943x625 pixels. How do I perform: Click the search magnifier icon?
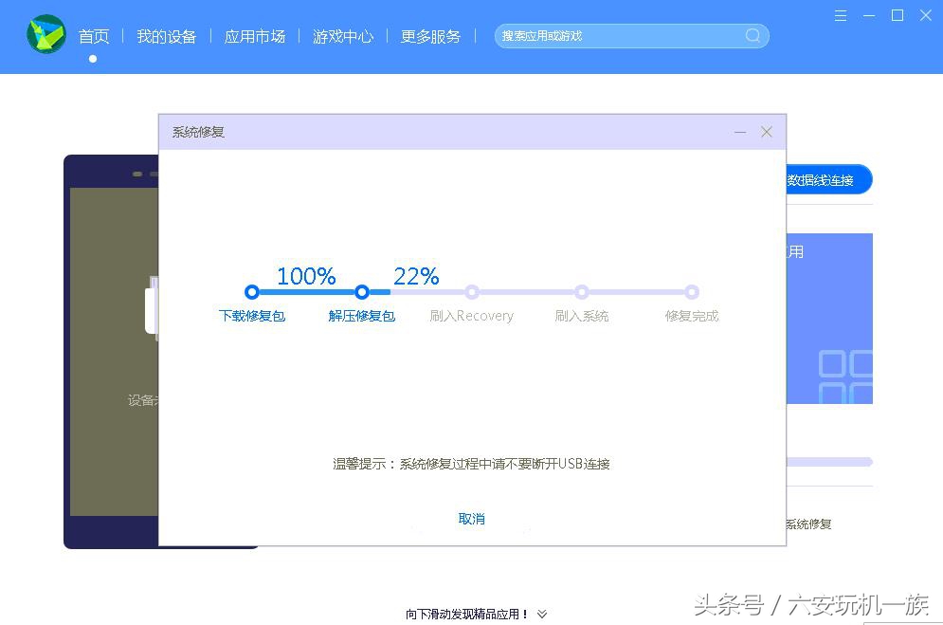[x=753, y=35]
